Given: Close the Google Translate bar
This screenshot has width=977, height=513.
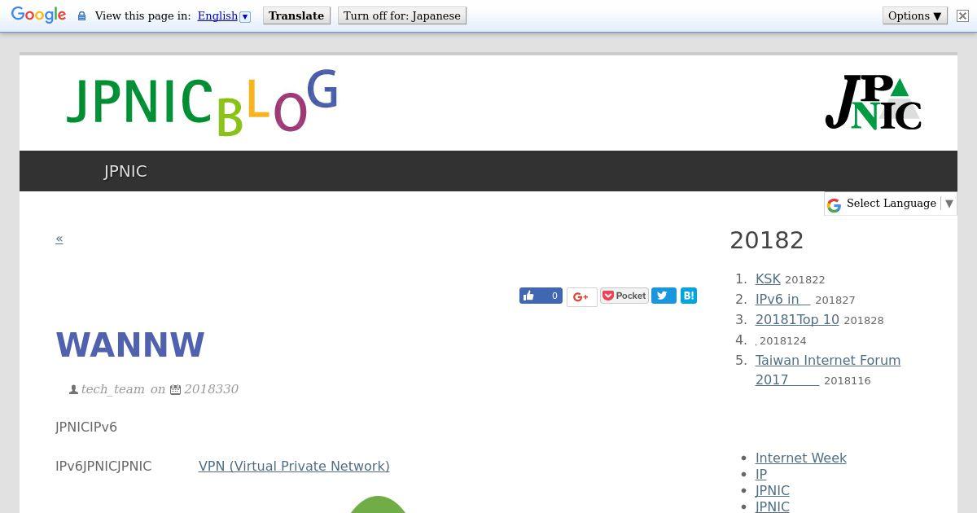Looking at the screenshot, I should [x=962, y=15].
